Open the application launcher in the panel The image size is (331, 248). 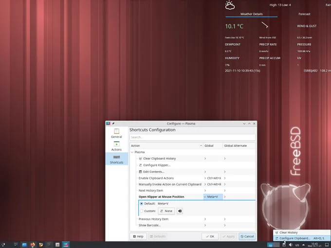[x=3, y=245]
